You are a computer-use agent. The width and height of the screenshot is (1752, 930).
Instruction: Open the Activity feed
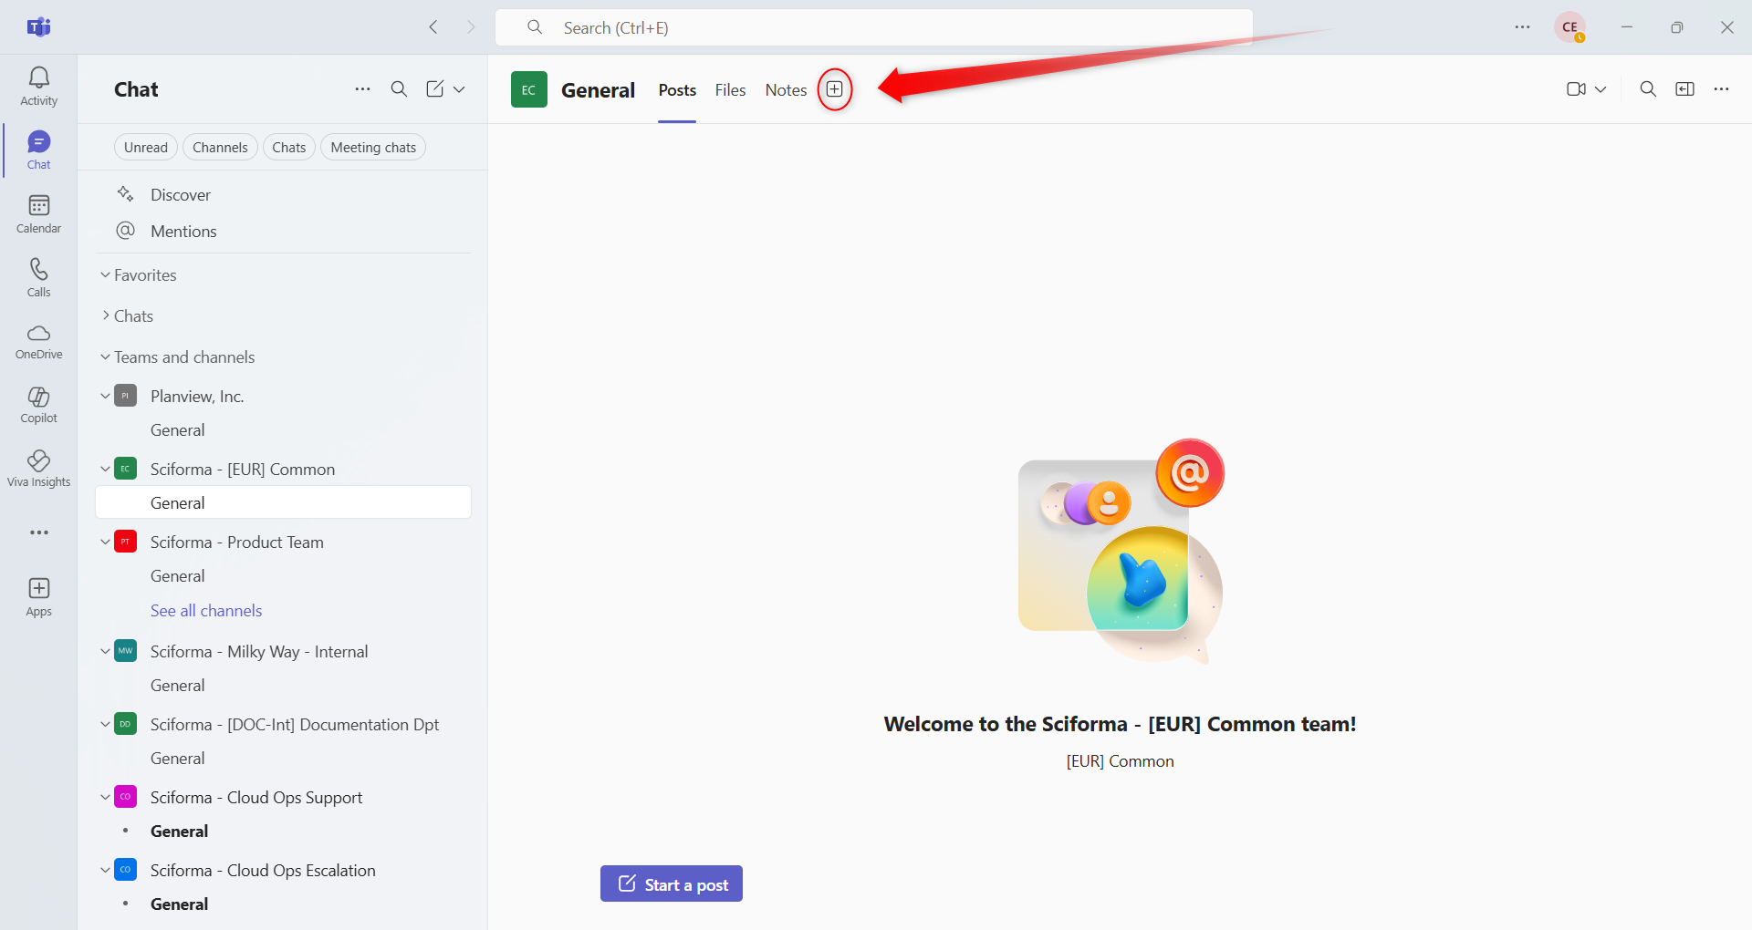click(x=38, y=87)
